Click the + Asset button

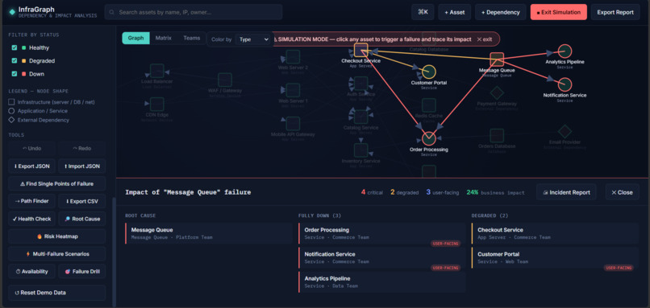point(454,12)
